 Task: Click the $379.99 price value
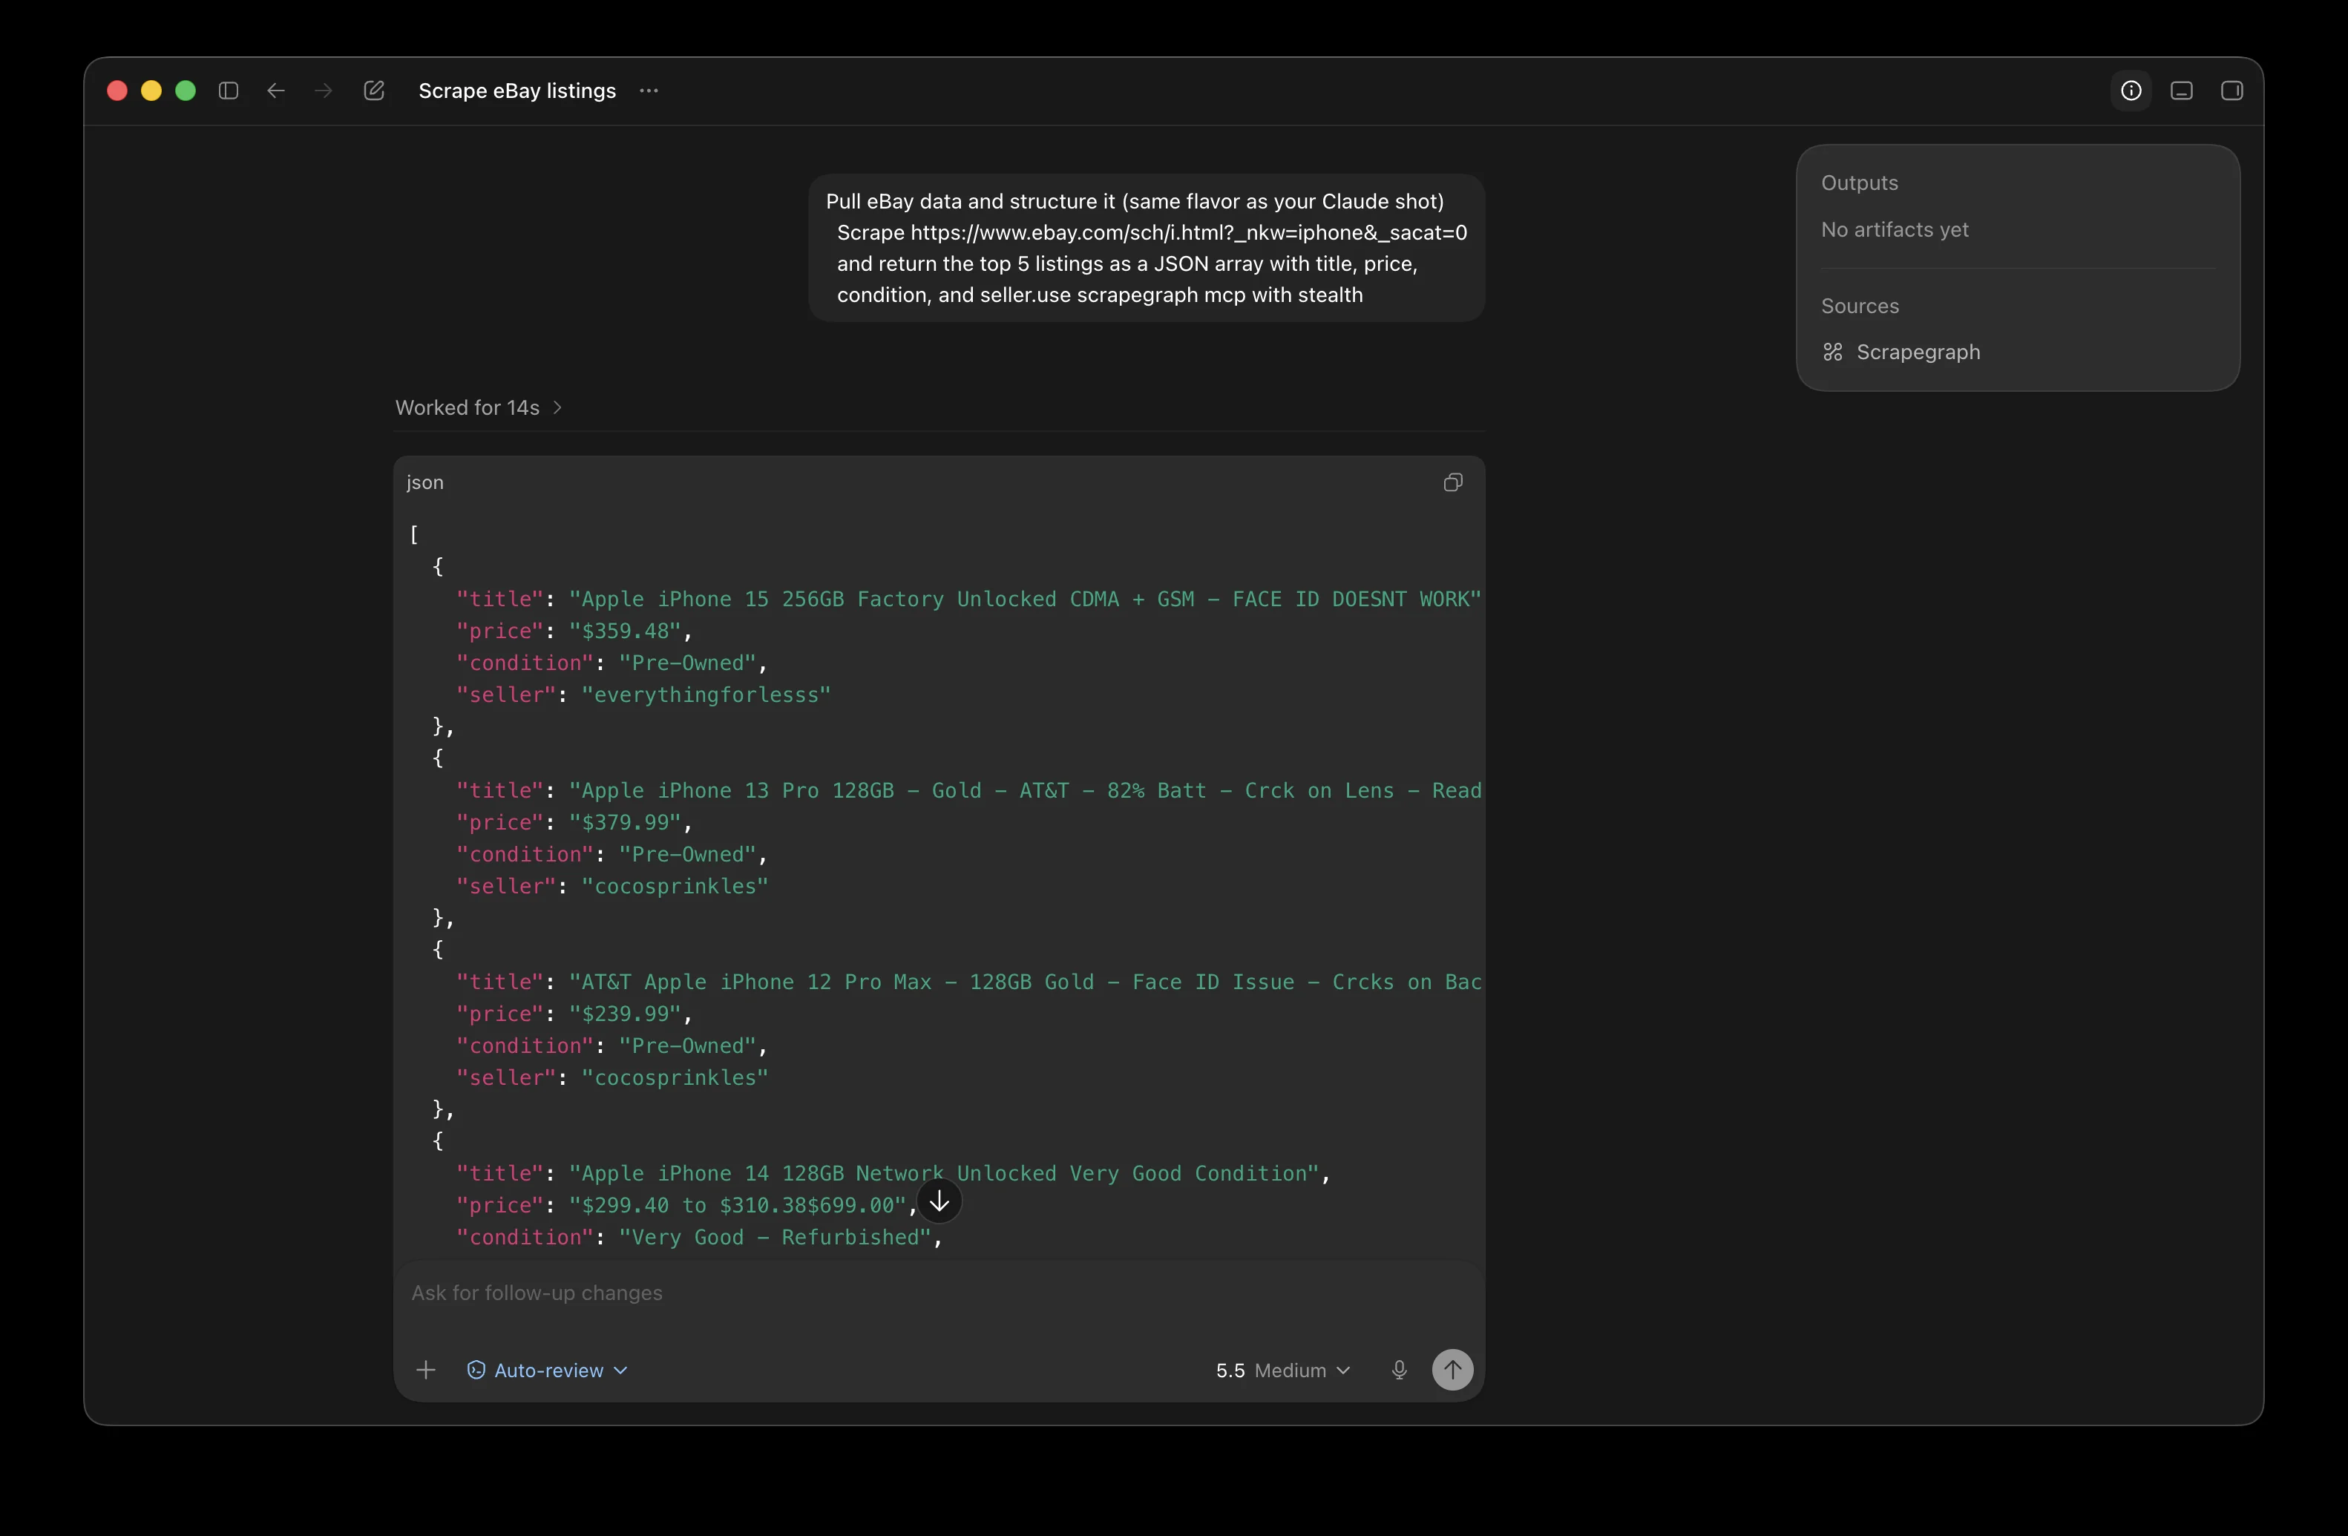(x=625, y=821)
